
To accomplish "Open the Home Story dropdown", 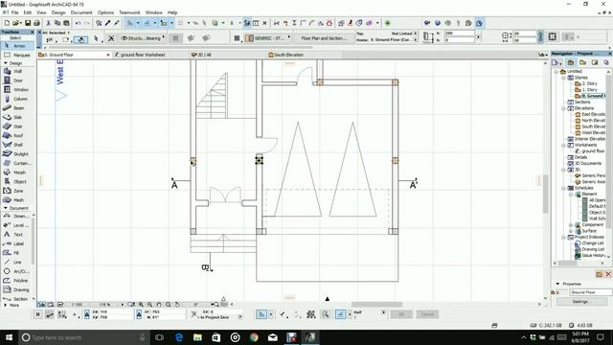I will [x=416, y=40].
